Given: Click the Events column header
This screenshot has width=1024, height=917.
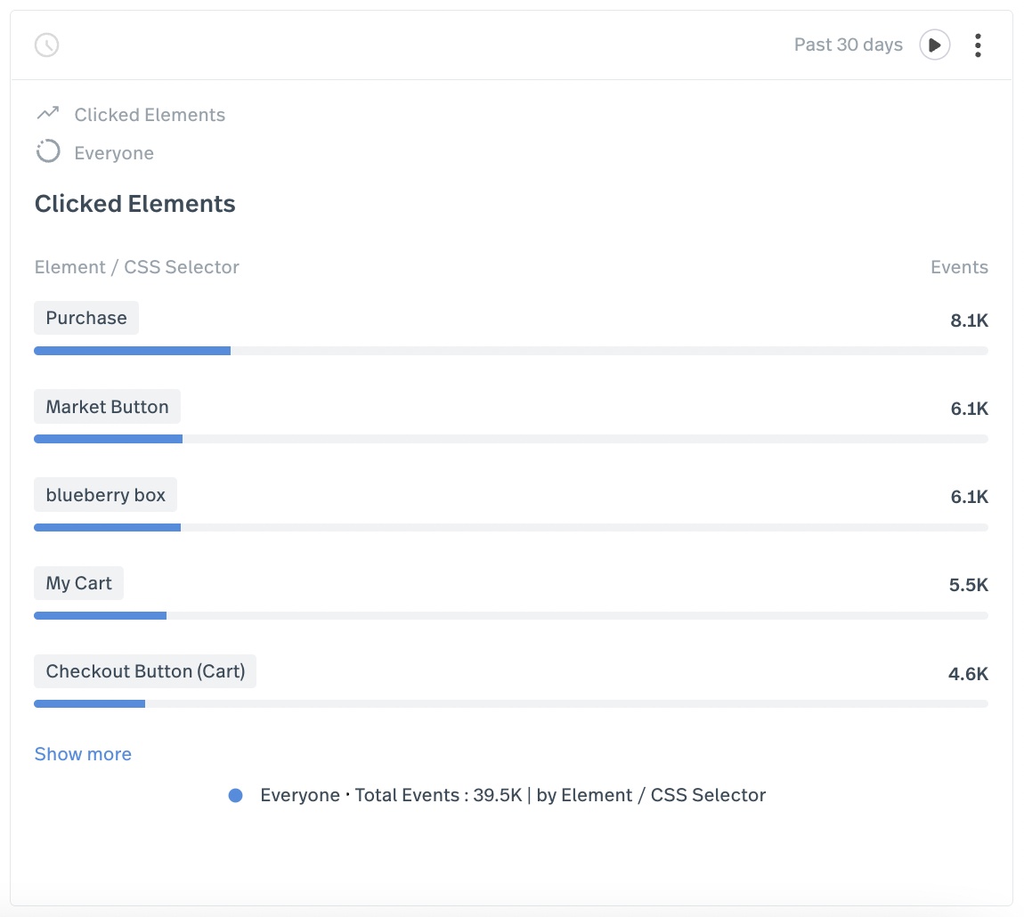Looking at the screenshot, I should point(959,267).
